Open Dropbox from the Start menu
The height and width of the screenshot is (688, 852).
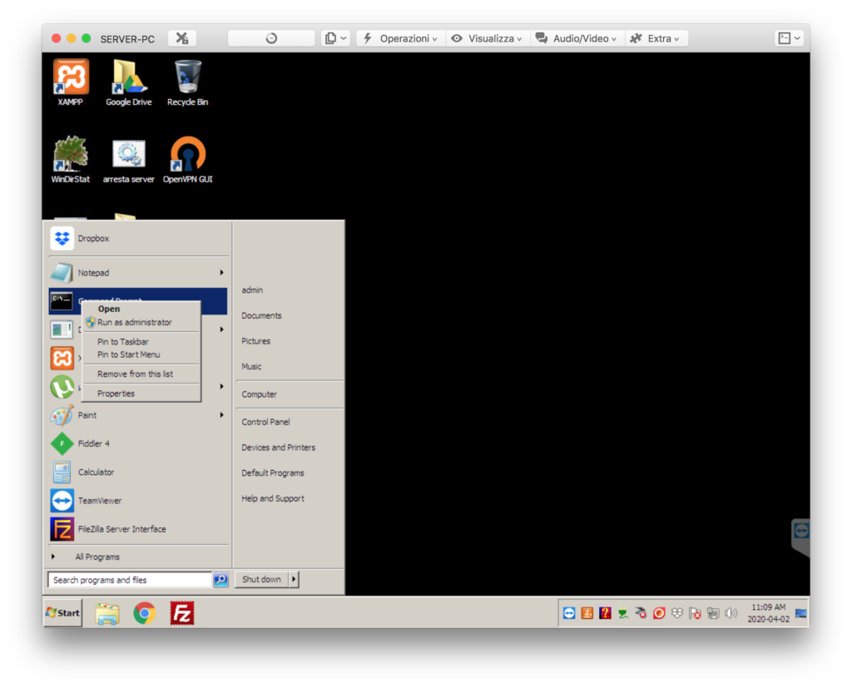pos(138,239)
